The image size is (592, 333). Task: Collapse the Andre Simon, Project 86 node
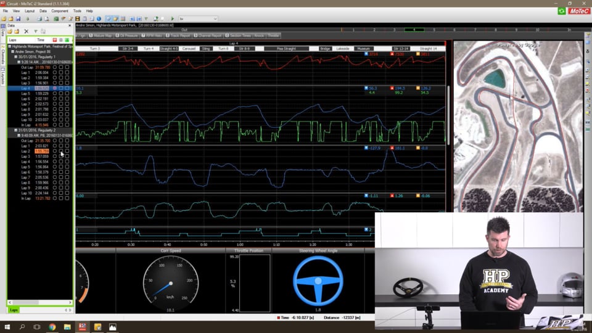pos(12,51)
